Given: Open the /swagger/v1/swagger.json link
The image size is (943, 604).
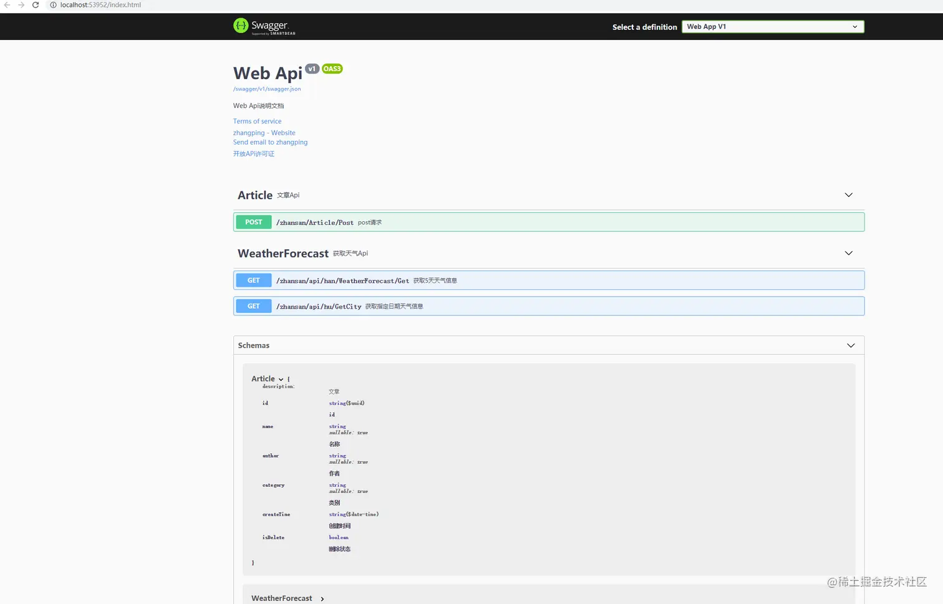Looking at the screenshot, I should point(267,89).
